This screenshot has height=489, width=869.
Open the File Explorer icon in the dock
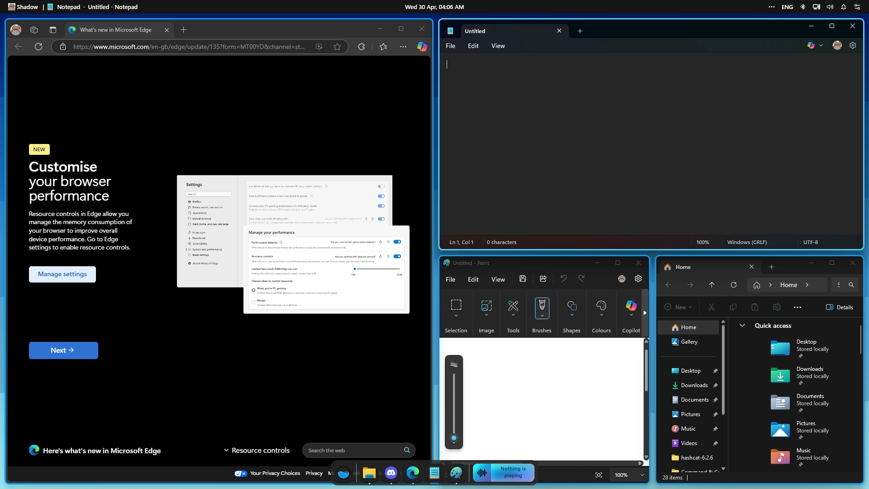(x=369, y=473)
